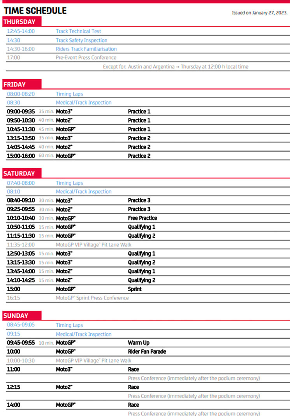Click the '13:15-13:50' Friday time slot
This screenshot has height=416, width=290.
pos(21,138)
